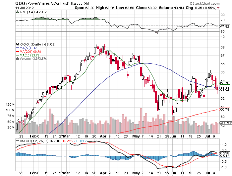Image resolution: width=232 pixels, height=176 pixels.
Task: Click the RSI(14) mountain indicator icon
Action: (x=18, y=12)
